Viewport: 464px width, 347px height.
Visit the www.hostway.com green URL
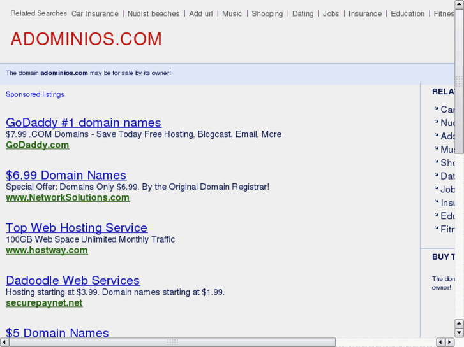click(x=47, y=250)
